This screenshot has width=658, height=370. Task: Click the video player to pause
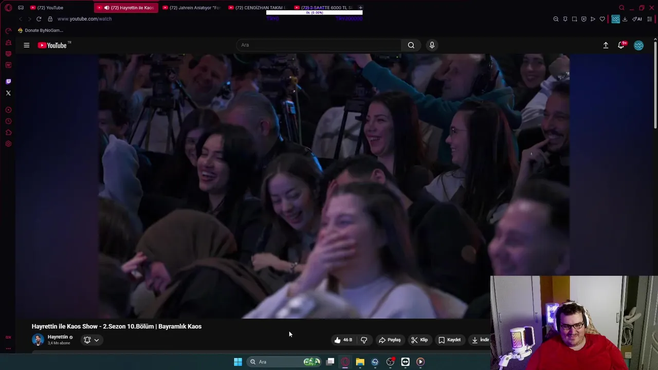(x=334, y=186)
